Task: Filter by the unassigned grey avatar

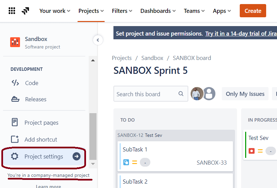Action: [x=209, y=93]
